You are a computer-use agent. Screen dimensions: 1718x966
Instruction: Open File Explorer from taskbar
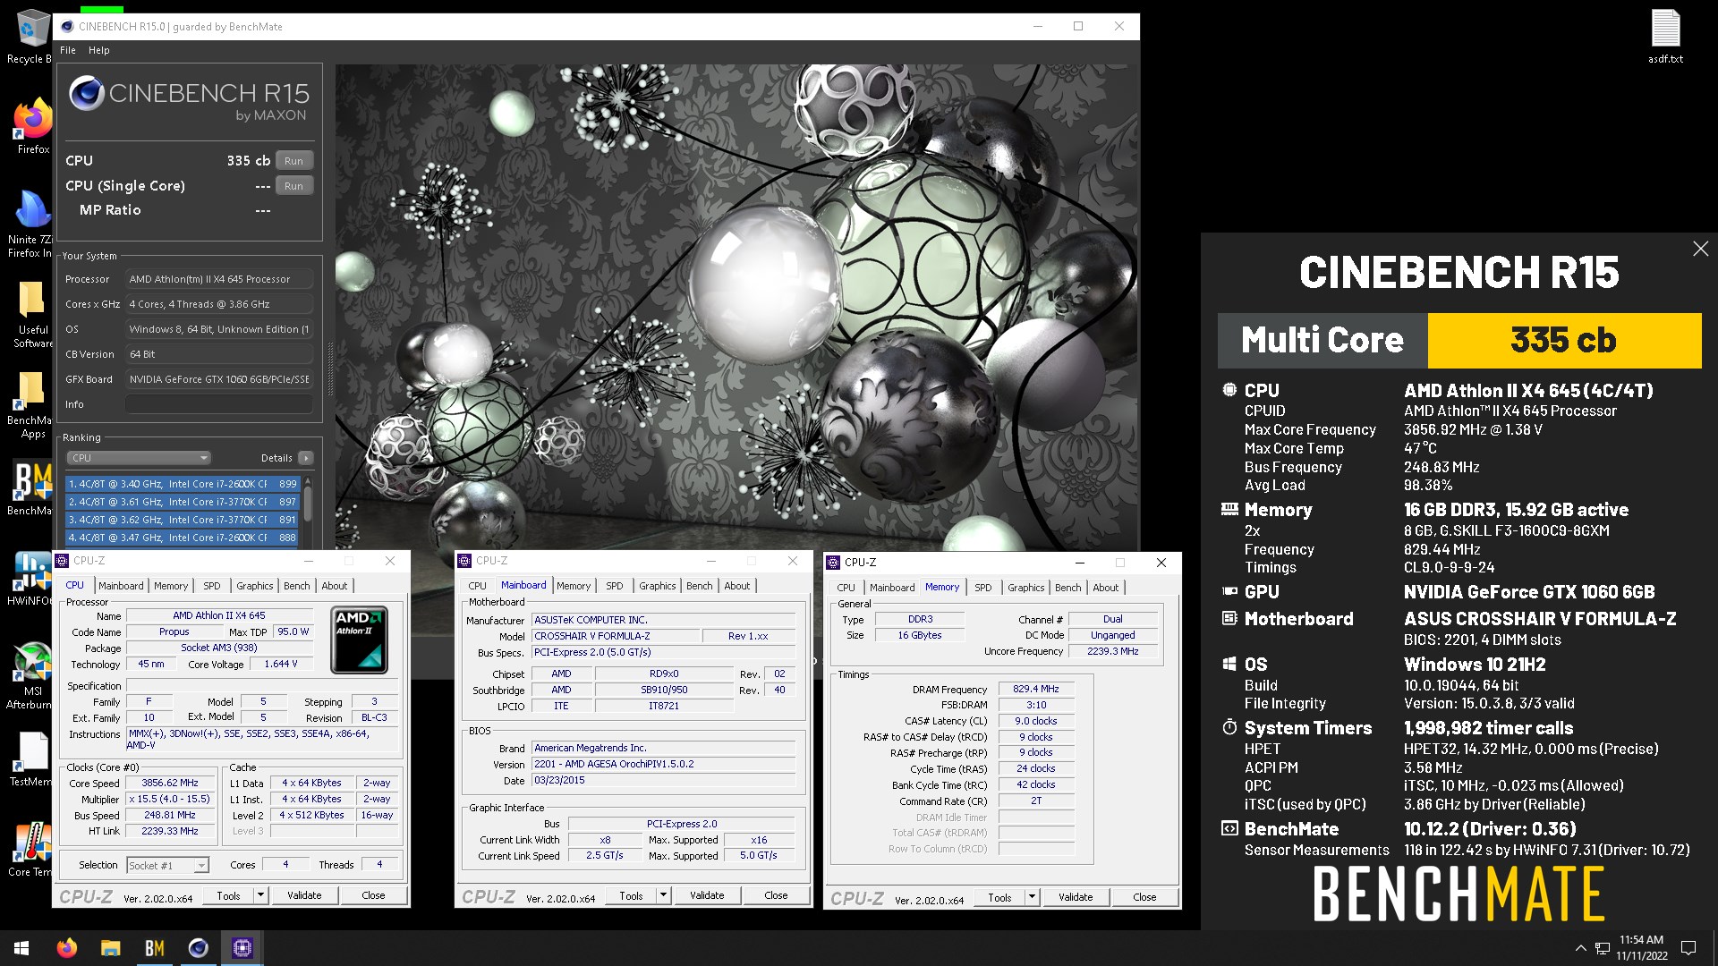pyautogui.click(x=111, y=948)
